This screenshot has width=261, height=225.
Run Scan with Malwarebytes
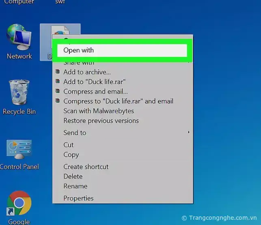(x=98, y=111)
